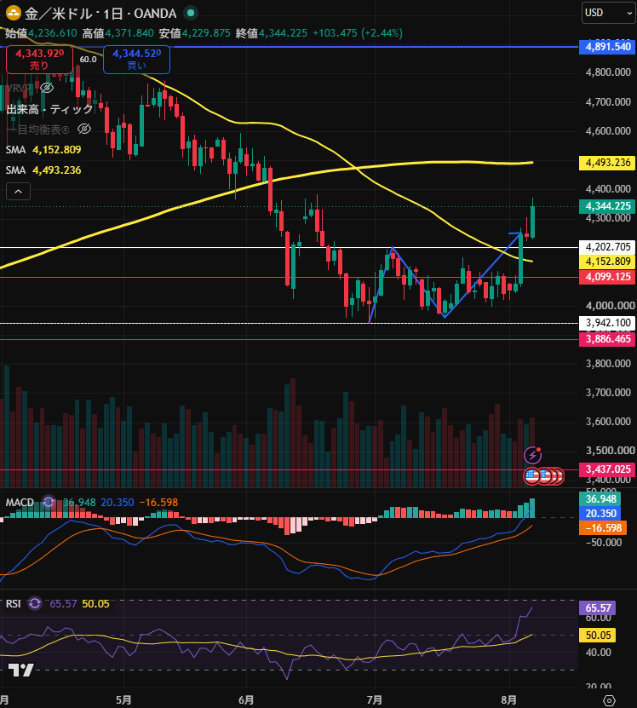Click the green market status dot

[x=191, y=13]
